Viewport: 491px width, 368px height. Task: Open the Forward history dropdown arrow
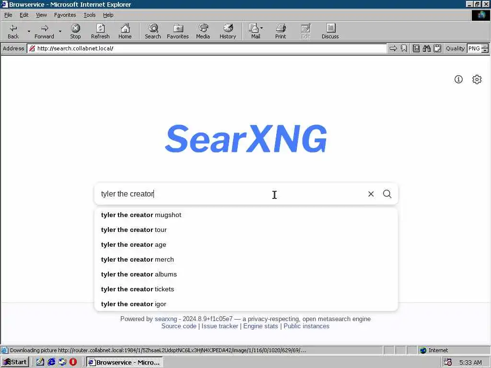pos(60,31)
